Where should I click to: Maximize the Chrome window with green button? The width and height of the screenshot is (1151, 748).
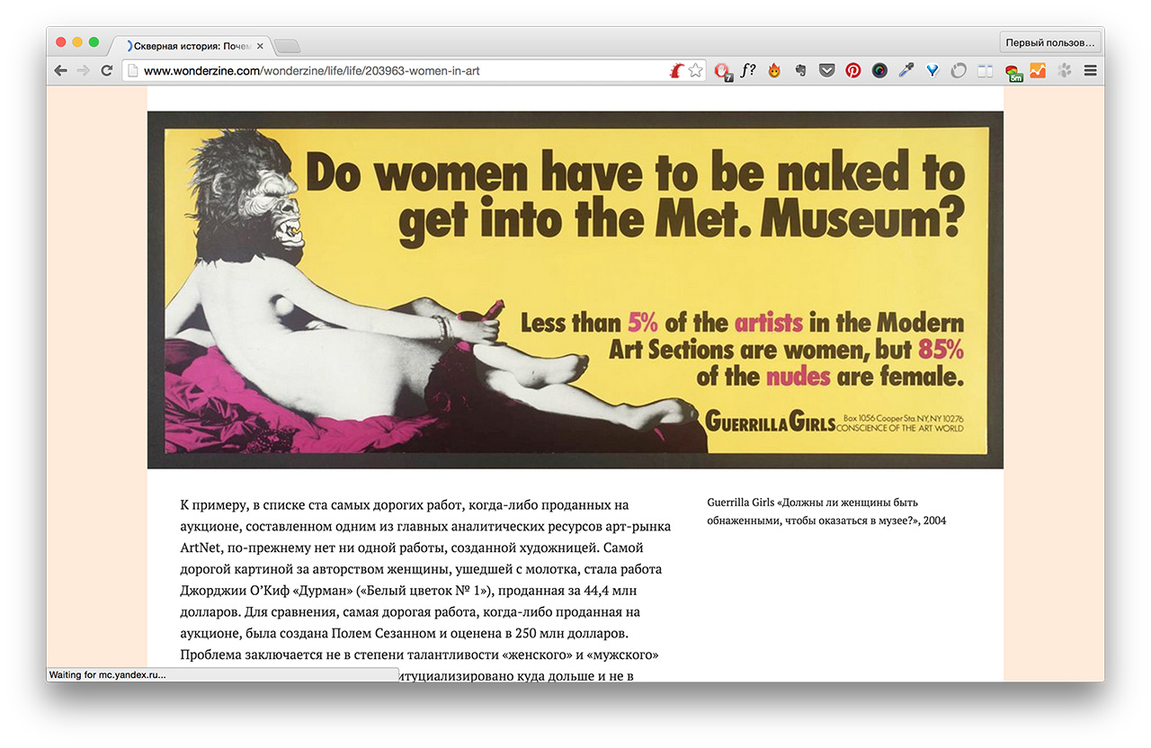(x=94, y=42)
